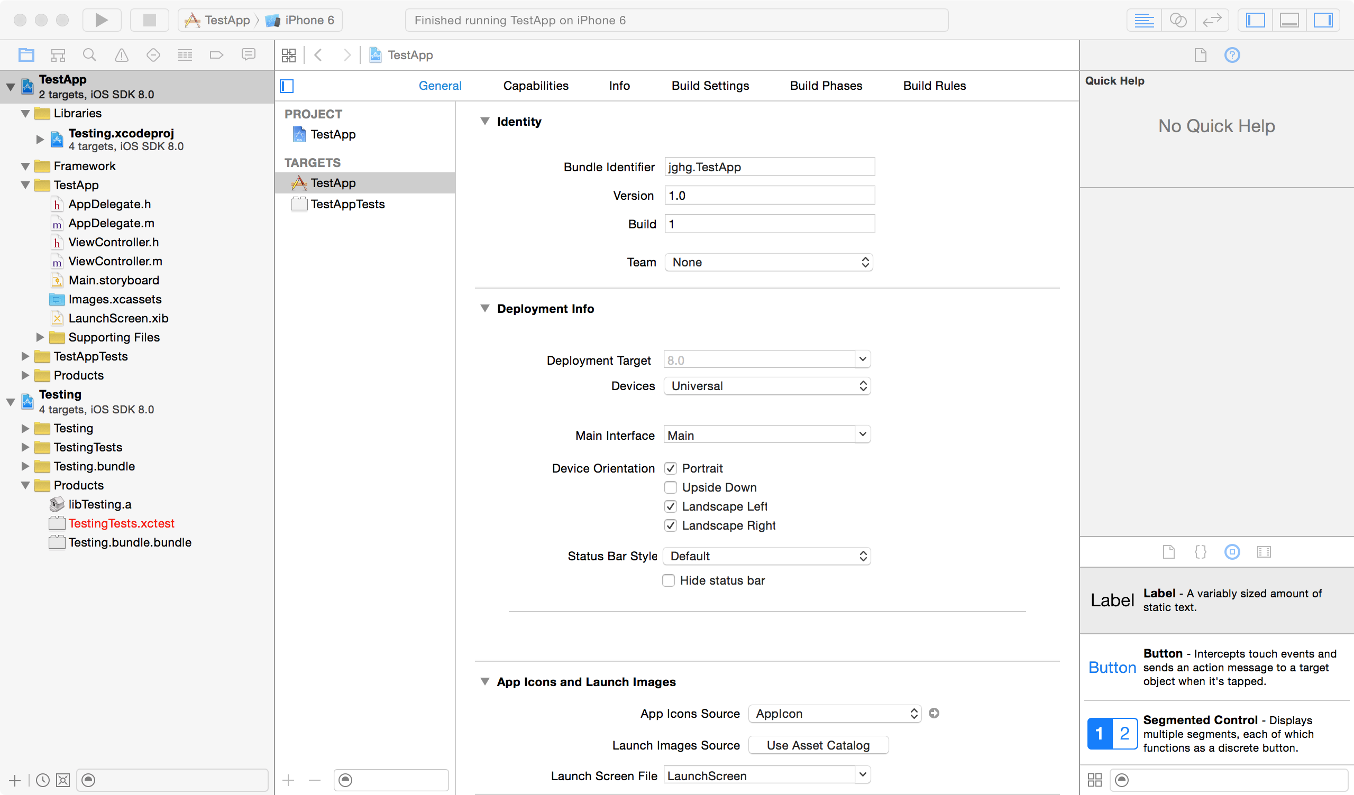Open the Devices Universal dropdown

coord(767,386)
